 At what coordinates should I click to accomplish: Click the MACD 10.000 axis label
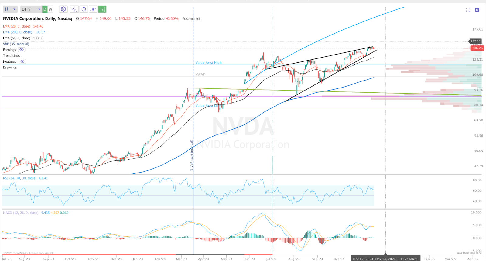click(476, 213)
